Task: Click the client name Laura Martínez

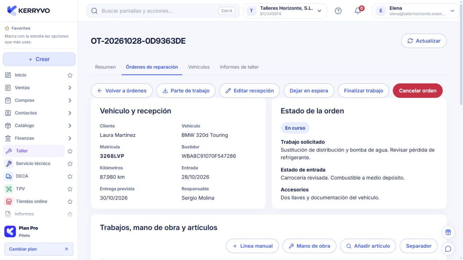Action: (118, 135)
